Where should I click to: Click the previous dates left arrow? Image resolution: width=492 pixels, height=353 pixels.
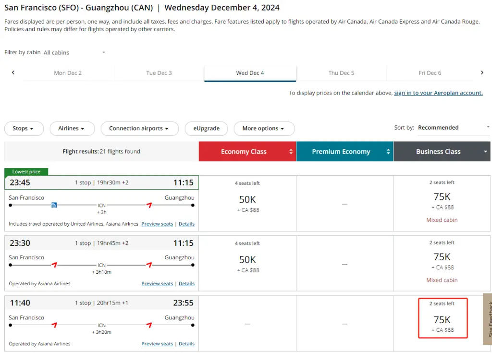13,73
